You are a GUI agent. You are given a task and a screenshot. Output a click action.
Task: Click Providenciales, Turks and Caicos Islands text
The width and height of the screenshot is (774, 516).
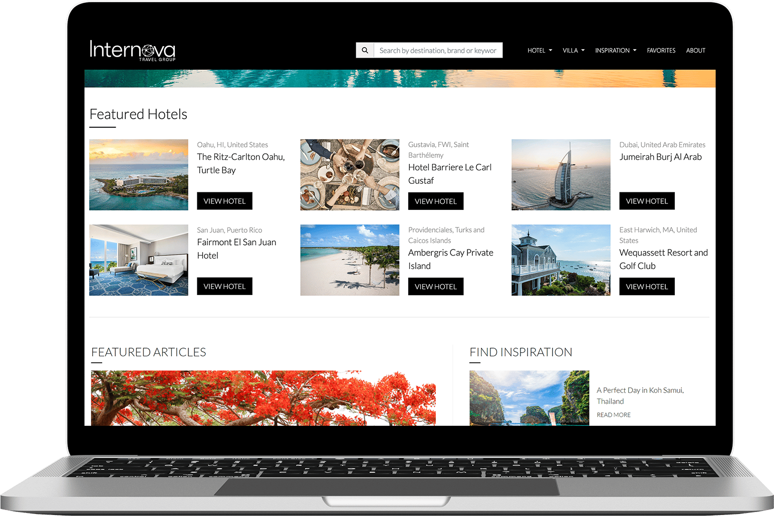[446, 235]
